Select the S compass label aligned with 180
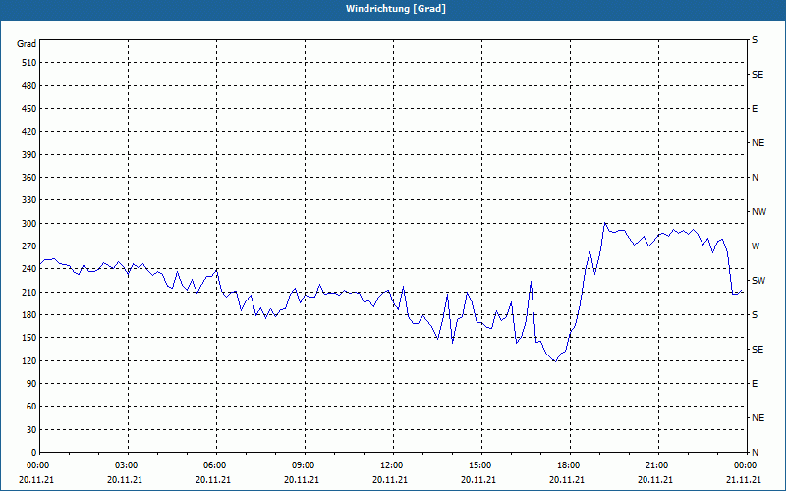The width and height of the screenshot is (786, 491). pos(755,315)
